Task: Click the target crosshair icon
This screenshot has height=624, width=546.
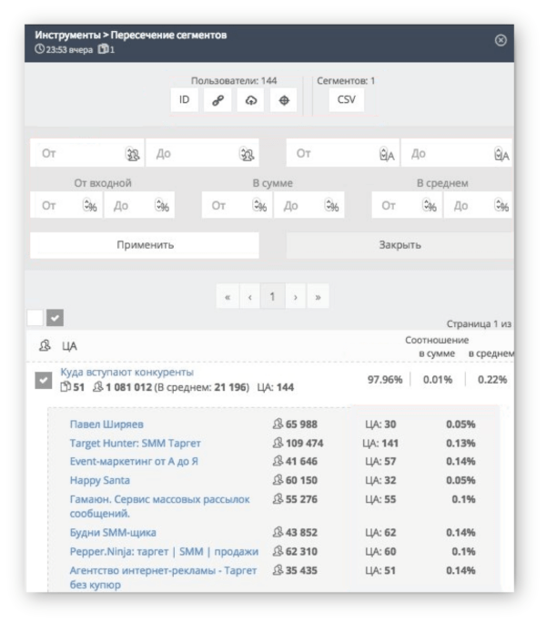Action: pos(284,100)
